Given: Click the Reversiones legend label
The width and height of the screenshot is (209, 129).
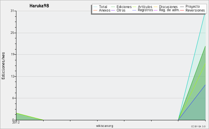Looking at the screenshot, I should 195,10.
